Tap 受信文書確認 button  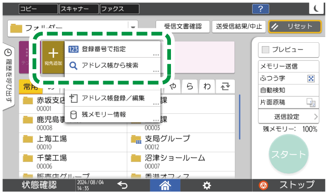182,26
